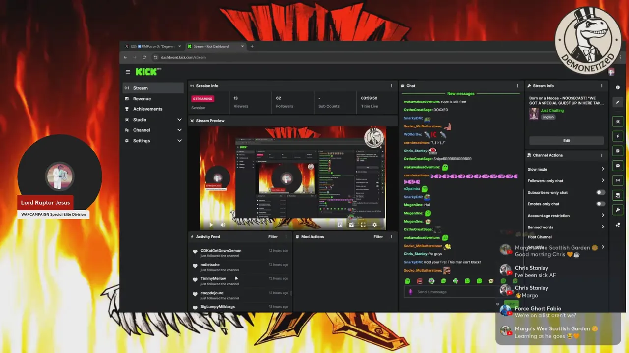Click the English language tag
The width and height of the screenshot is (629, 353).
pos(548,117)
